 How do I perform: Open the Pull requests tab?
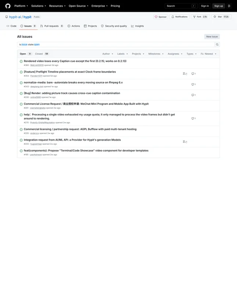click(52, 26)
